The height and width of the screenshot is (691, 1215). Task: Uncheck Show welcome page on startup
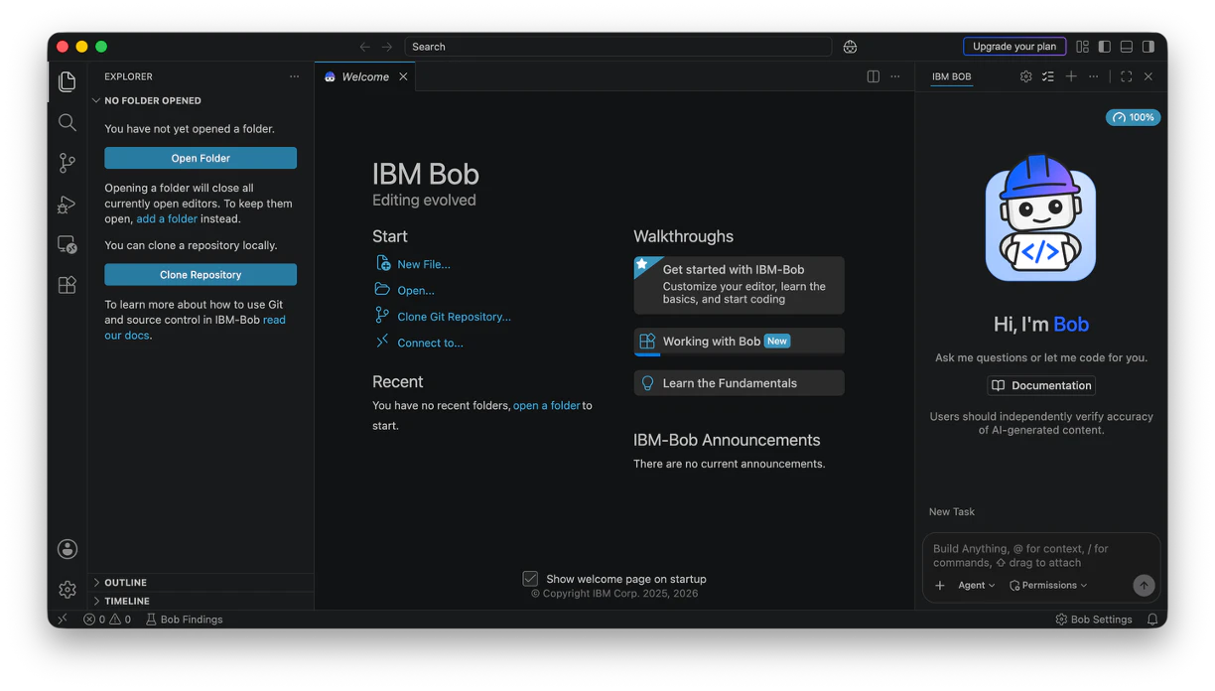(x=530, y=579)
